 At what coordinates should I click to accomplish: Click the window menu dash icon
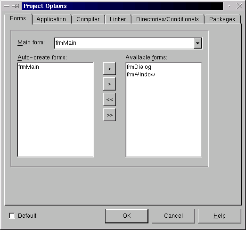7,6
